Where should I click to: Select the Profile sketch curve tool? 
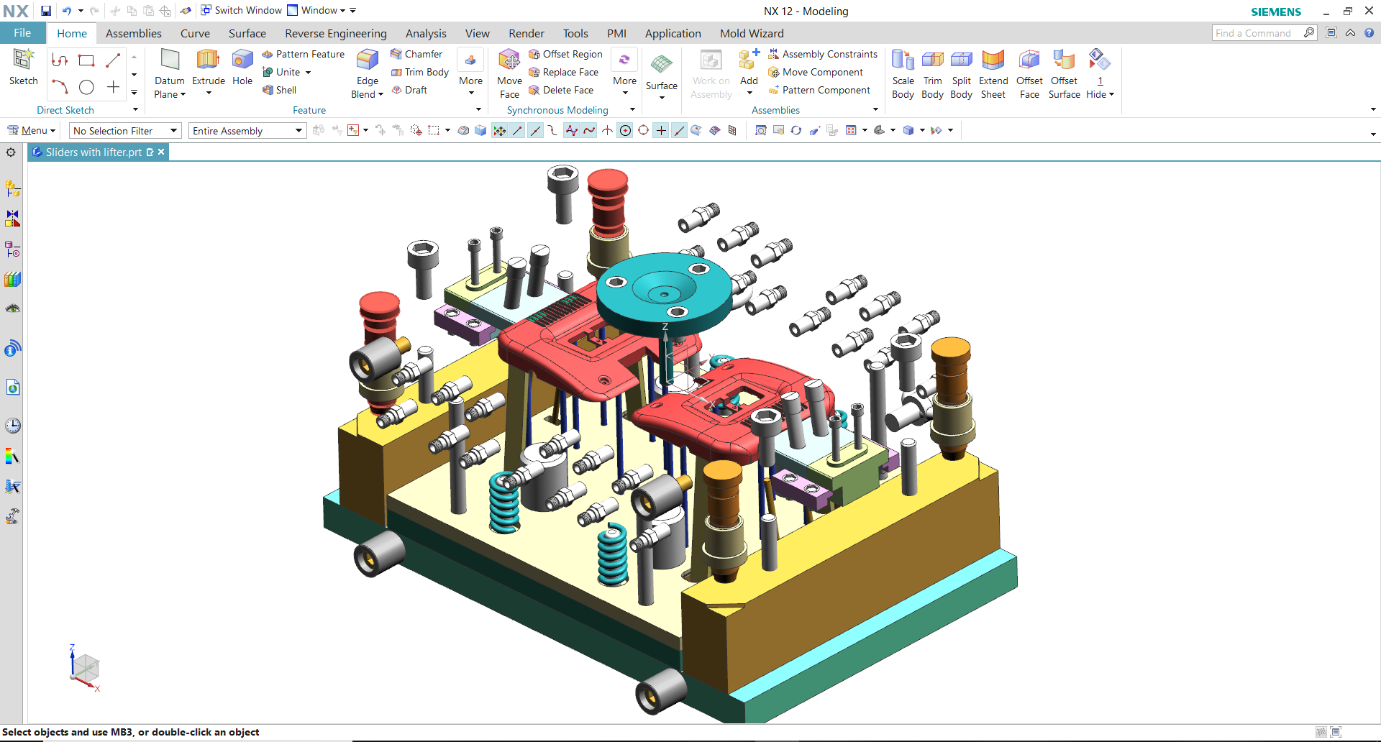60,60
